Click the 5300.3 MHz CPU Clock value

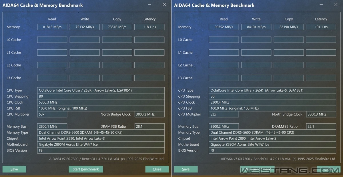coord(101,102)
